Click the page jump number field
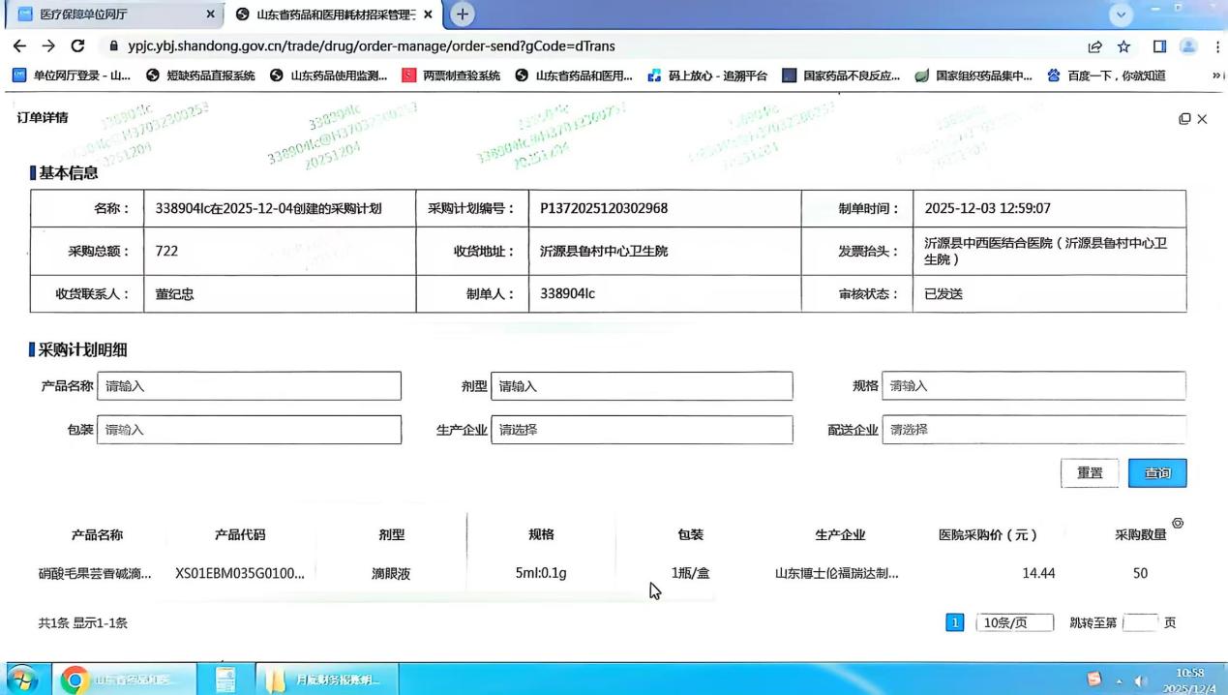Image resolution: width=1228 pixels, height=695 pixels. coord(1139,622)
